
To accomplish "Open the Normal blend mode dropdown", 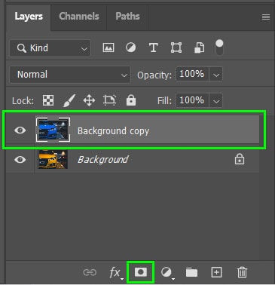I will (70, 75).
